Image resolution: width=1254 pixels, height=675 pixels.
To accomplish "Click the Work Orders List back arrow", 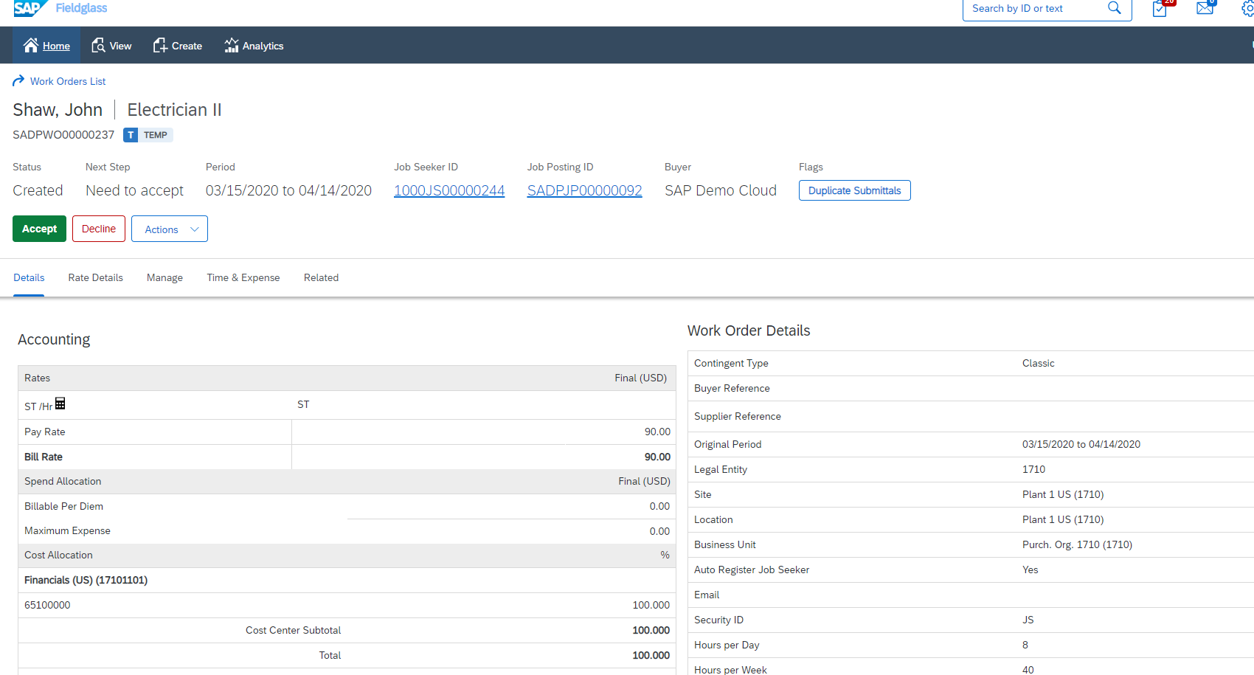I will (18, 80).
